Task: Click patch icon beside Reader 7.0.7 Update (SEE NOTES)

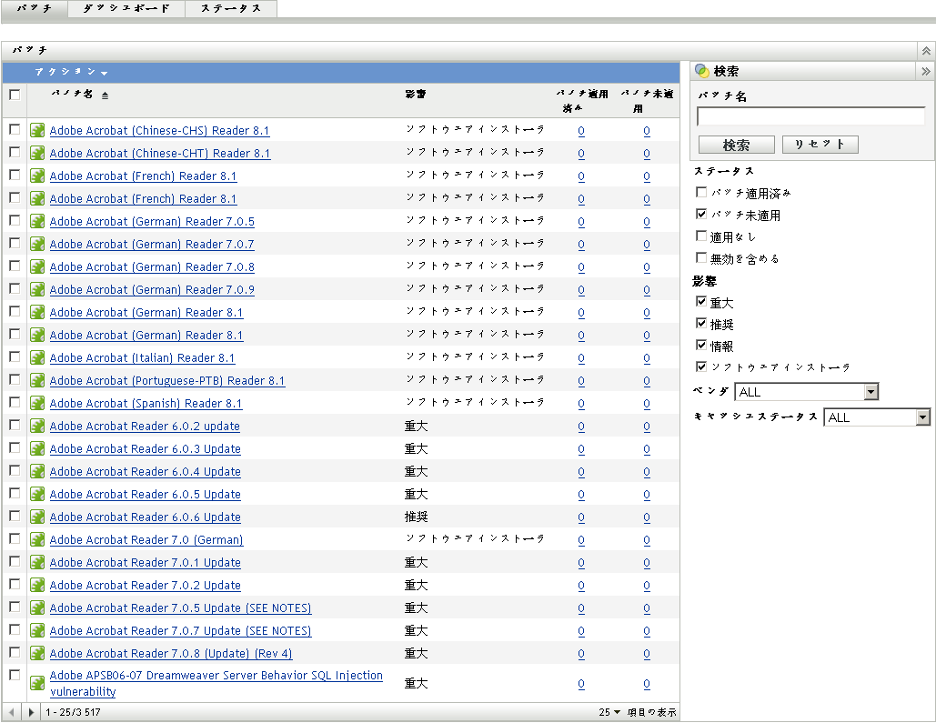Action: (37, 630)
